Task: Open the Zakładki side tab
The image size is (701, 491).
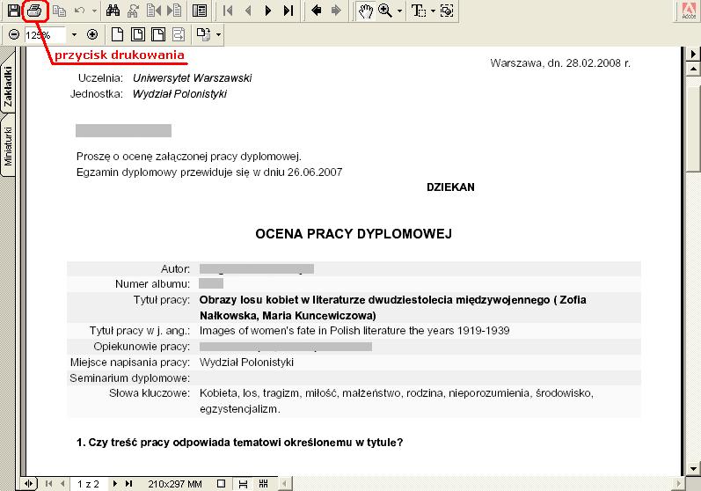Action: pos(8,86)
